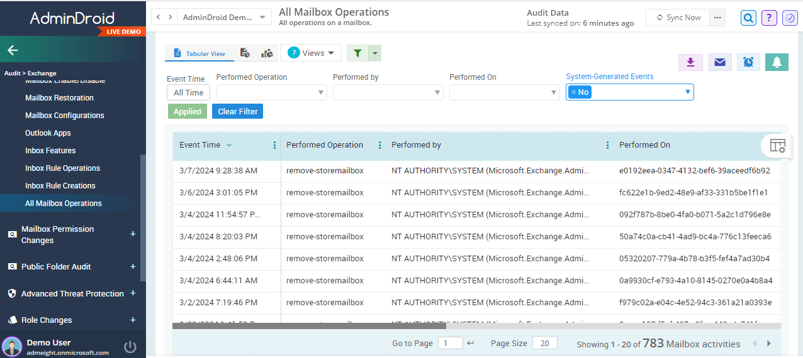
Task: Go back using the left arrow icon in sidebar
Action: tap(13, 50)
